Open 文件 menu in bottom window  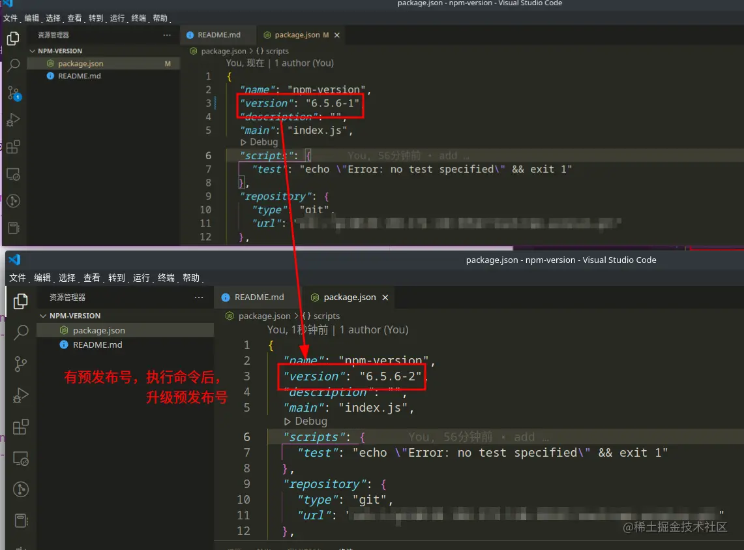(18, 278)
